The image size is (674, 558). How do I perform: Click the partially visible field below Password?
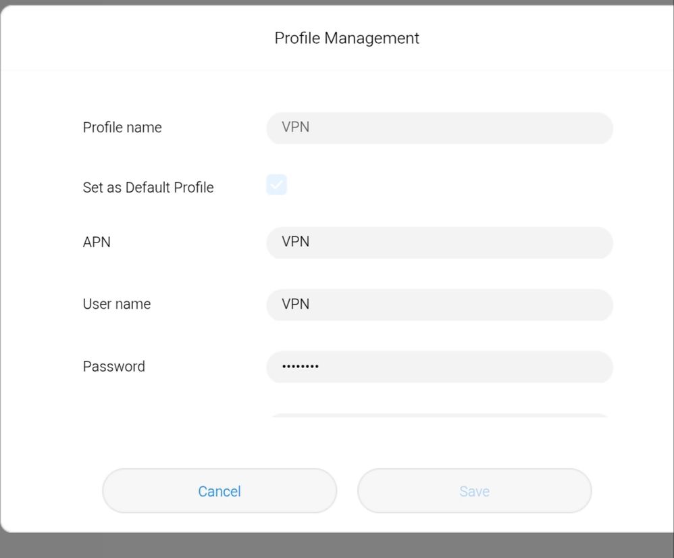pos(439,415)
